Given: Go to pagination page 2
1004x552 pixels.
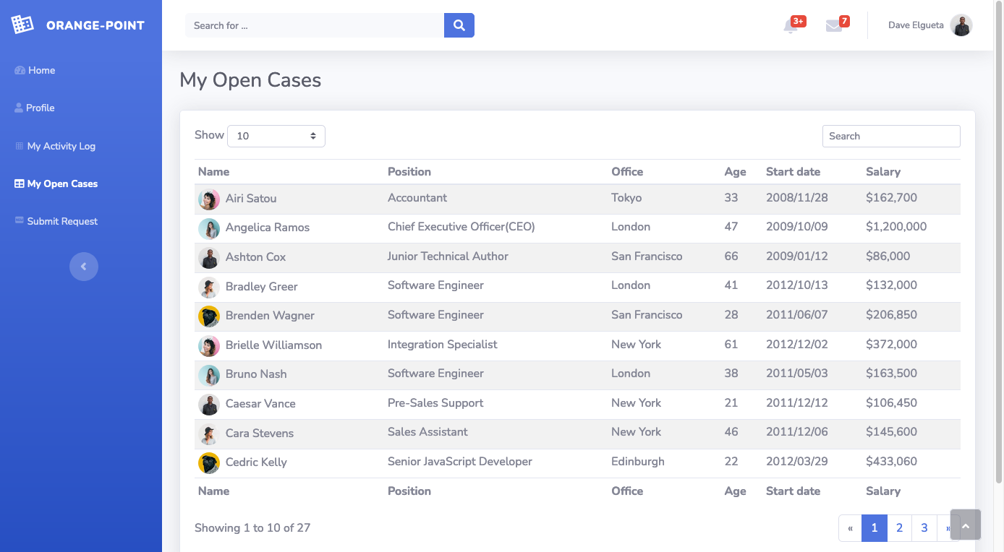Looking at the screenshot, I should (899, 528).
